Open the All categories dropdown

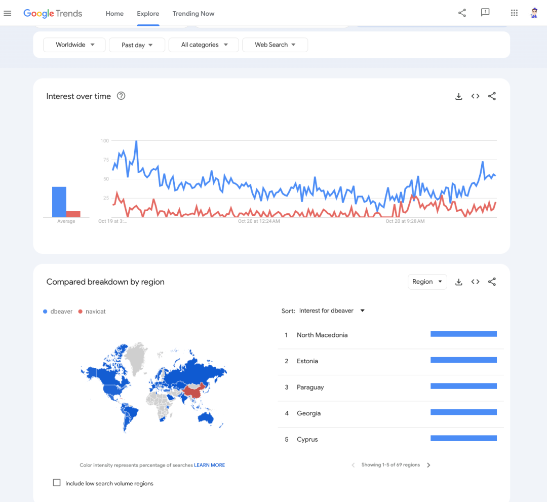point(204,45)
